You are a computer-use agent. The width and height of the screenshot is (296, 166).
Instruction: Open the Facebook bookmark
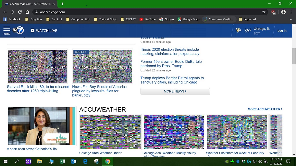coord(12,19)
